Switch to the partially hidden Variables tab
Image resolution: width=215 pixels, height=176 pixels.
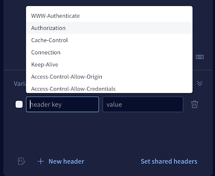[x=20, y=84]
